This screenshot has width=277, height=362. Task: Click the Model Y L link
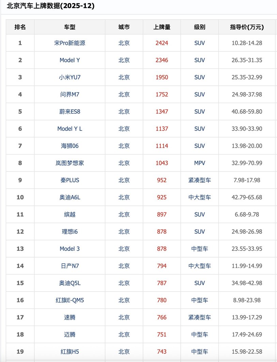coord(70,129)
